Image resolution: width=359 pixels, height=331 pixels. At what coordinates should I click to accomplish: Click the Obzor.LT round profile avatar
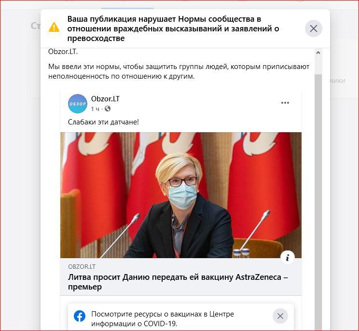tap(78, 104)
